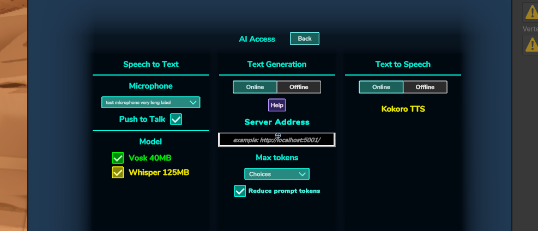Click the Speech to Text heading
The height and width of the screenshot is (231, 538).
point(151,64)
